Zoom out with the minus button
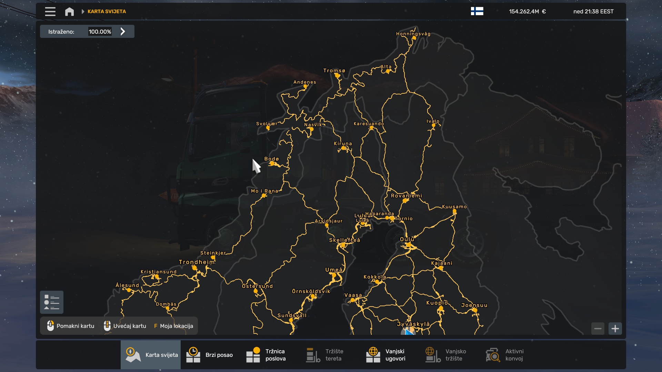Screen dimensions: 662x372 point(598,329)
